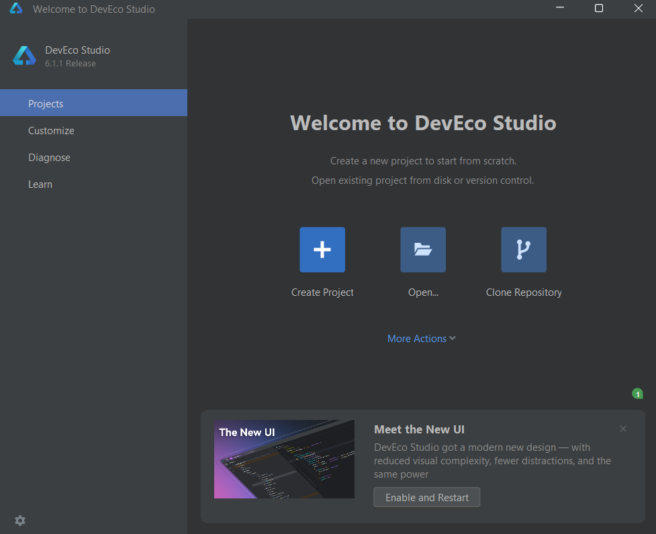Click the Enable and Restart button
Screen dimensions: 656x534
coord(427,497)
